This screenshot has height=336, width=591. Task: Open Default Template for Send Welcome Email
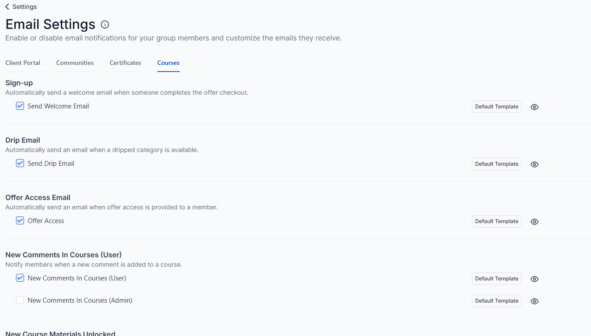(496, 107)
